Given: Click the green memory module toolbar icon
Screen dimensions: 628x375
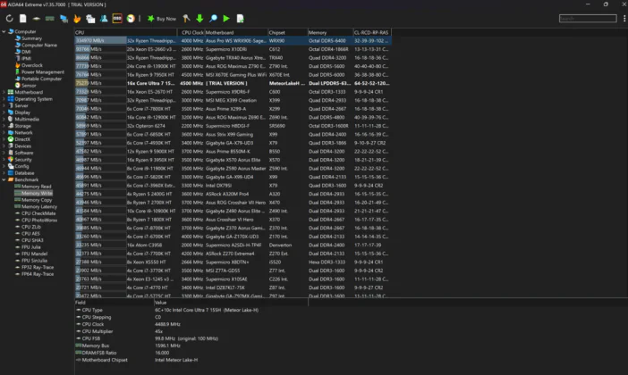Looking at the screenshot, I should click(x=50, y=19).
